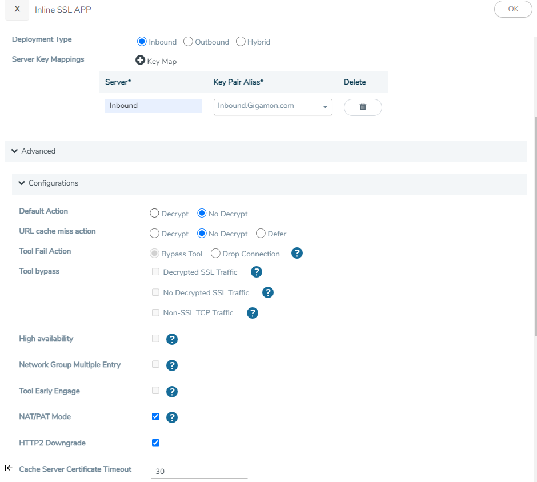View NAT/PAT Mode help information
Viewport: 537px width, 482px height.
(x=172, y=417)
